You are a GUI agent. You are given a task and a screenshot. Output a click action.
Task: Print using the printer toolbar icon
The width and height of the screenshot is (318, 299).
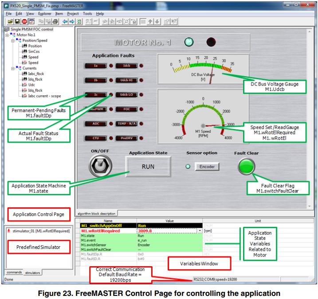(55, 21)
